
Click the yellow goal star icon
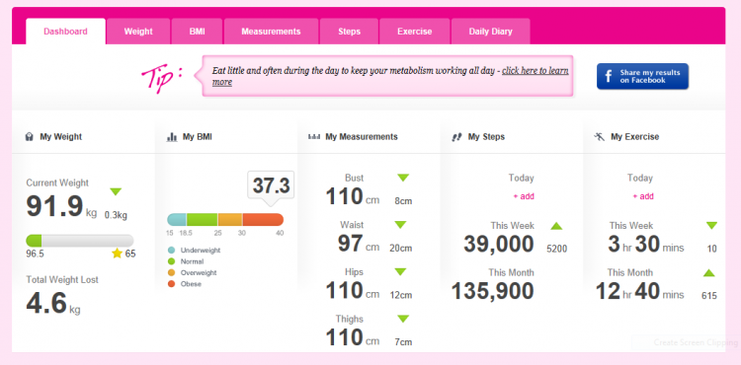(x=117, y=254)
